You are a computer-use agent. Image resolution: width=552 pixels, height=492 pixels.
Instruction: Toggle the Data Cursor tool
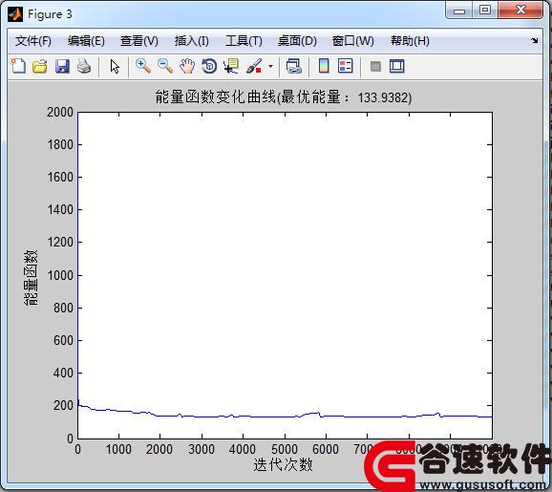click(231, 66)
